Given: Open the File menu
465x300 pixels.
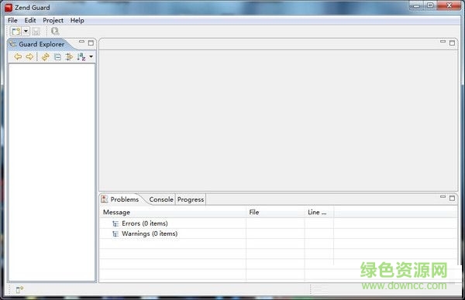Looking at the screenshot, I should point(12,20).
